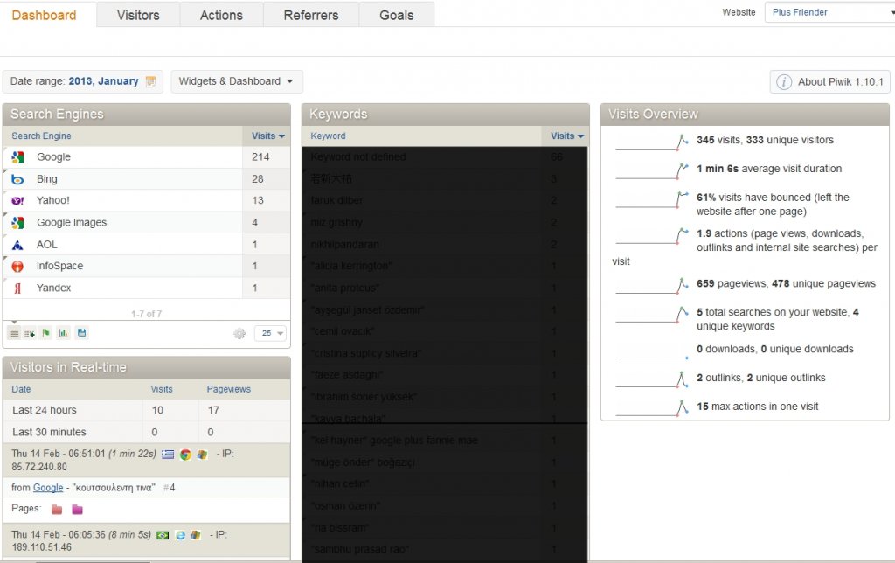Click '0 downloads, 0 unique downloads' text
Screen dimensions: 895x563
[775, 349]
